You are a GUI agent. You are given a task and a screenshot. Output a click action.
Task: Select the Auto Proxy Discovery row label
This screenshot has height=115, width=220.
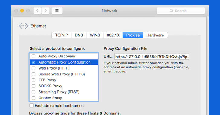[57, 56]
